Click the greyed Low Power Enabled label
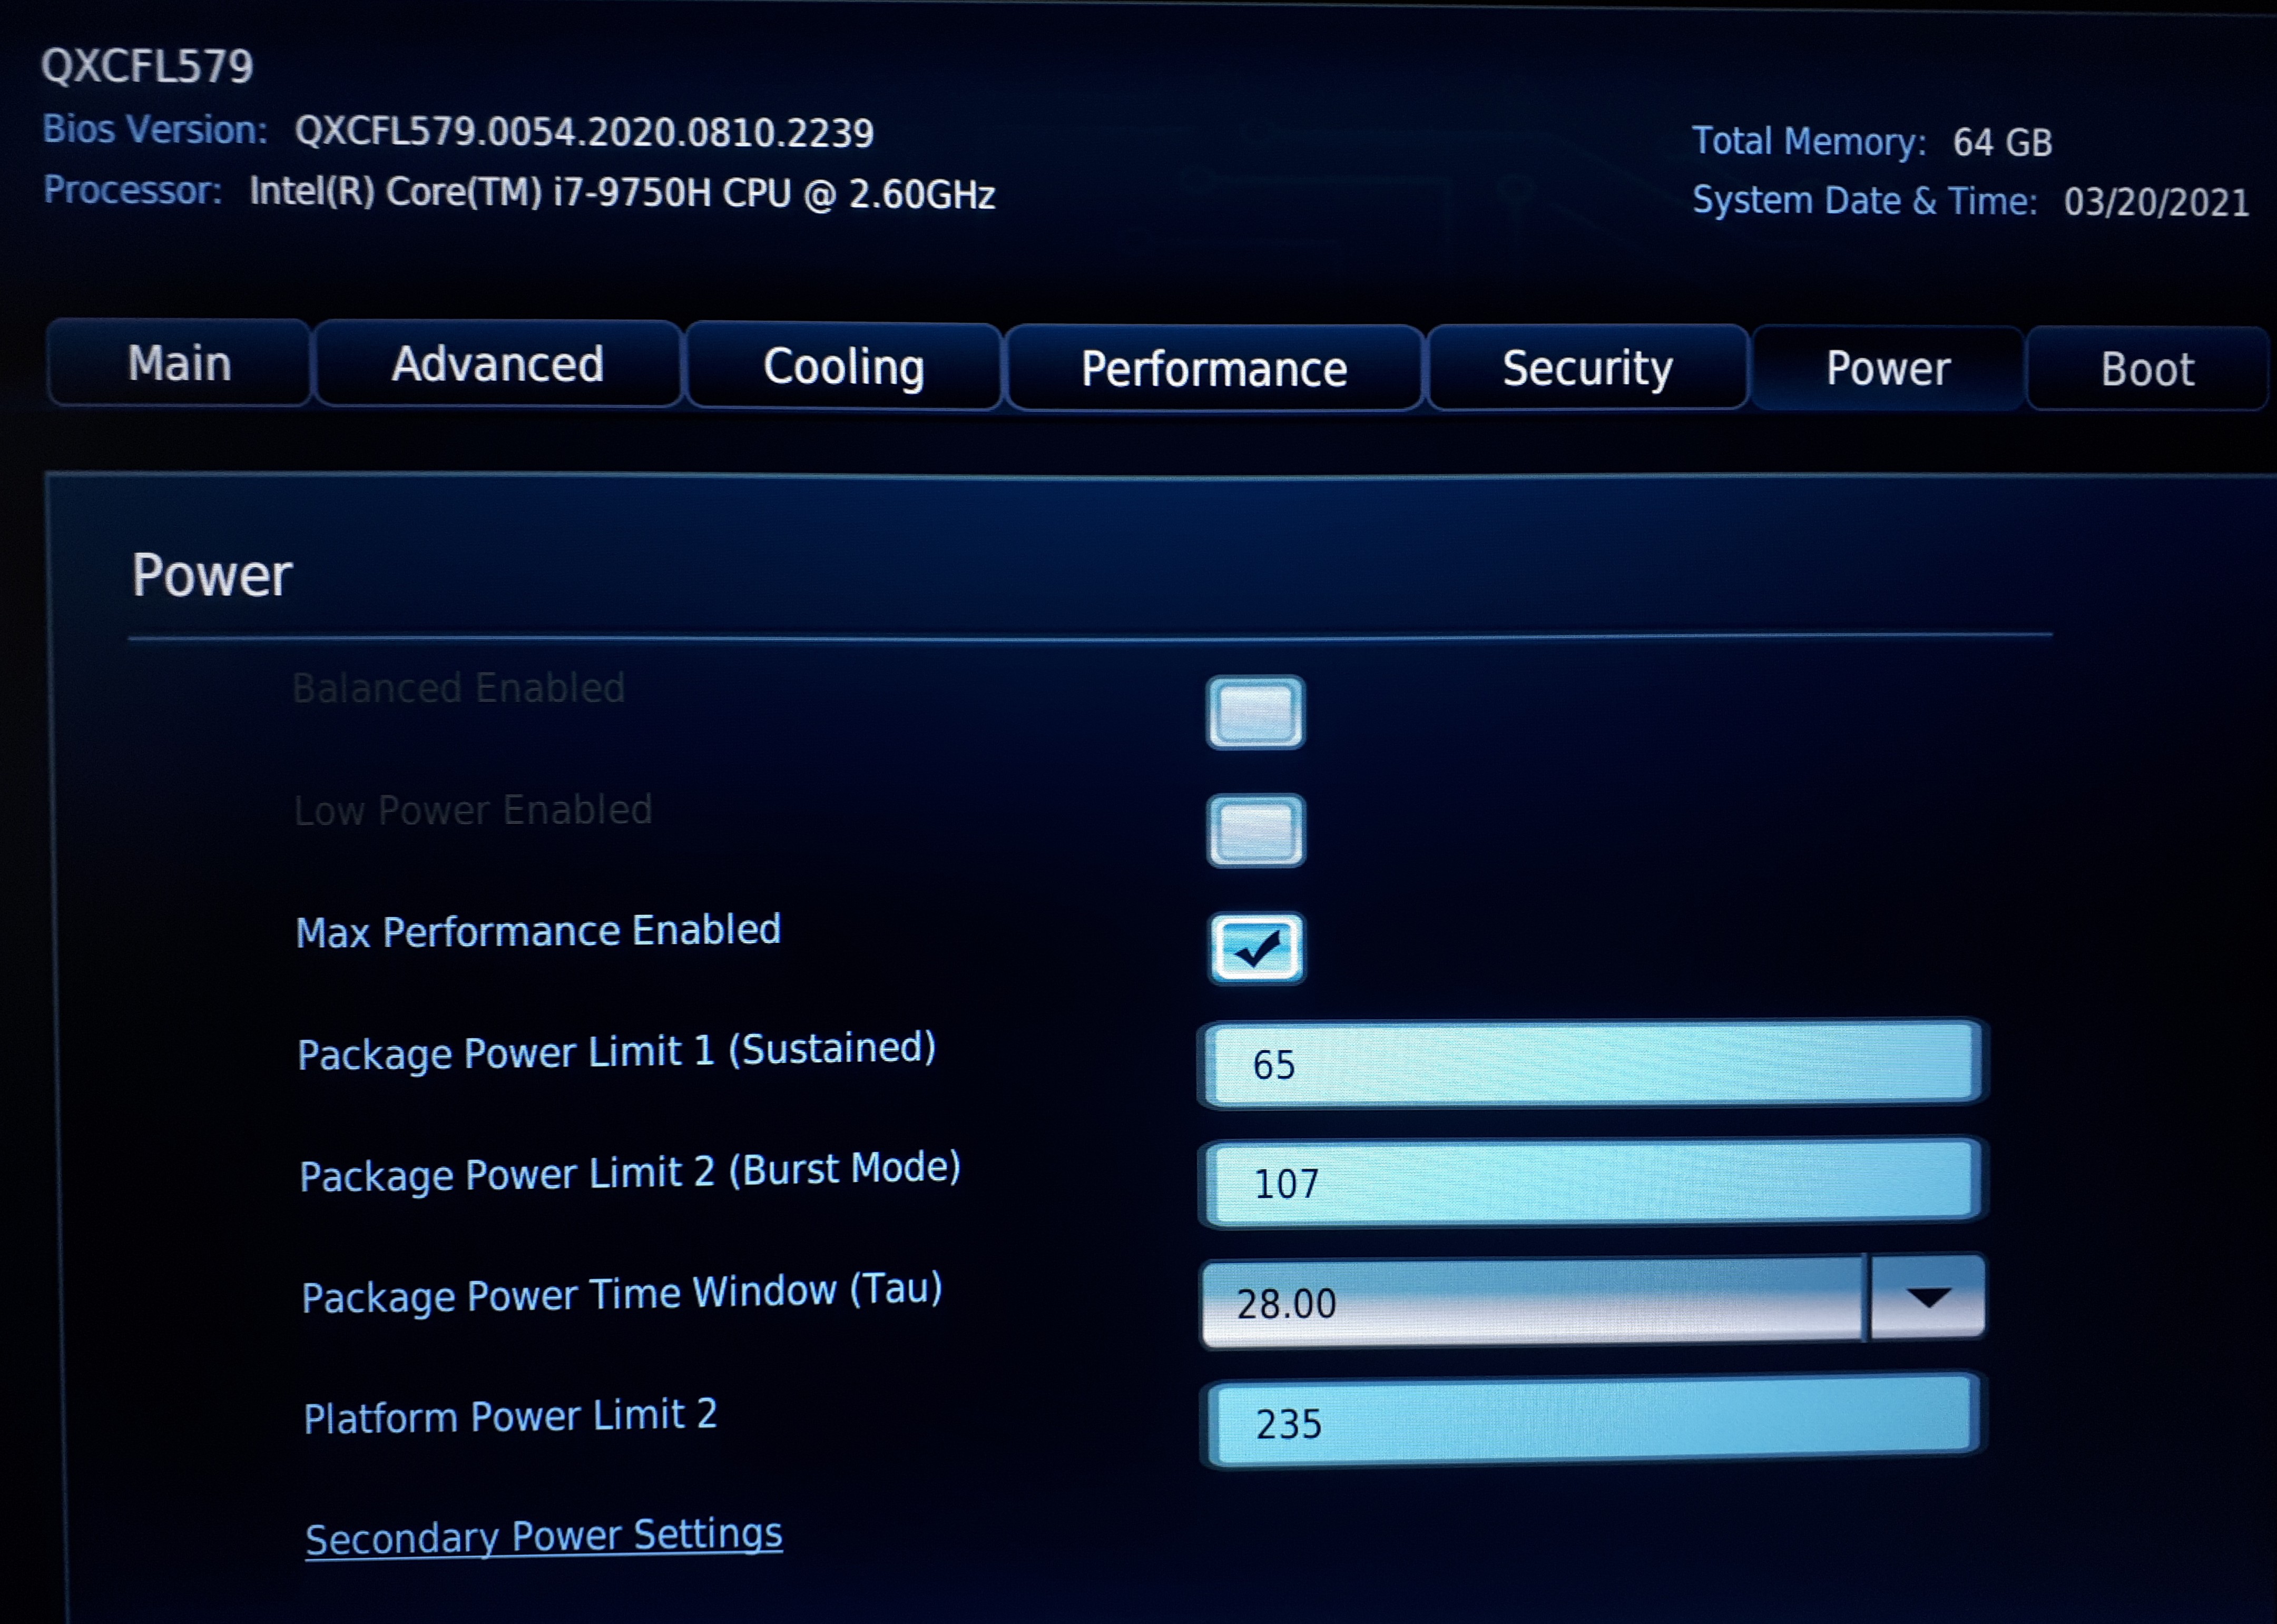The height and width of the screenshot is (1624, 2277). (x=473, y=810)
